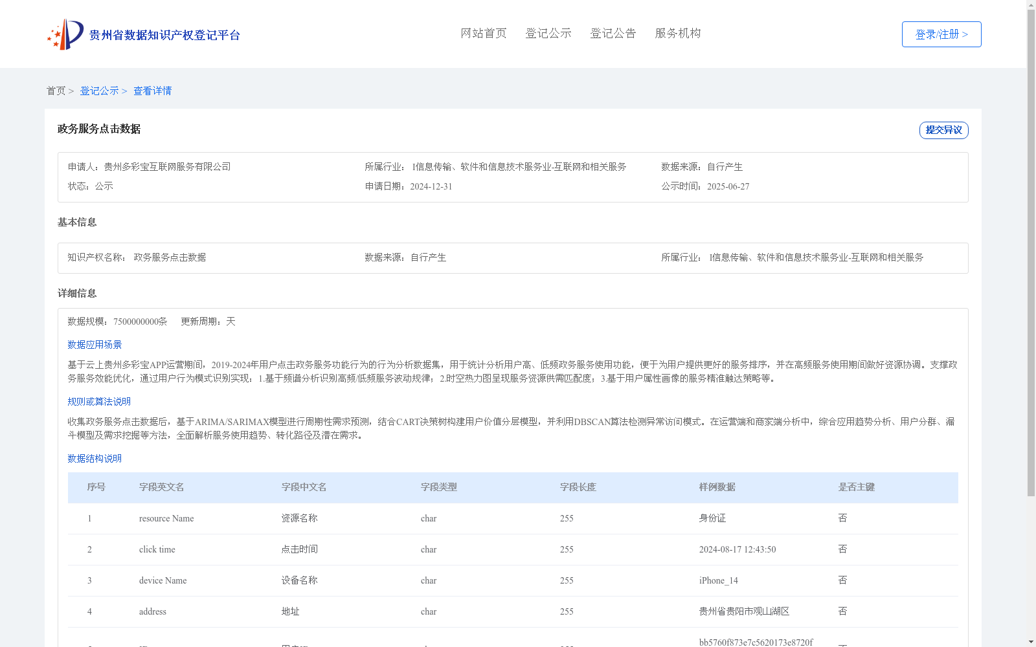Image resolution: width=1036 pixels, height=647 pixels.
Task: Click the 登录/注册 button
Action: tap(941, 34)
